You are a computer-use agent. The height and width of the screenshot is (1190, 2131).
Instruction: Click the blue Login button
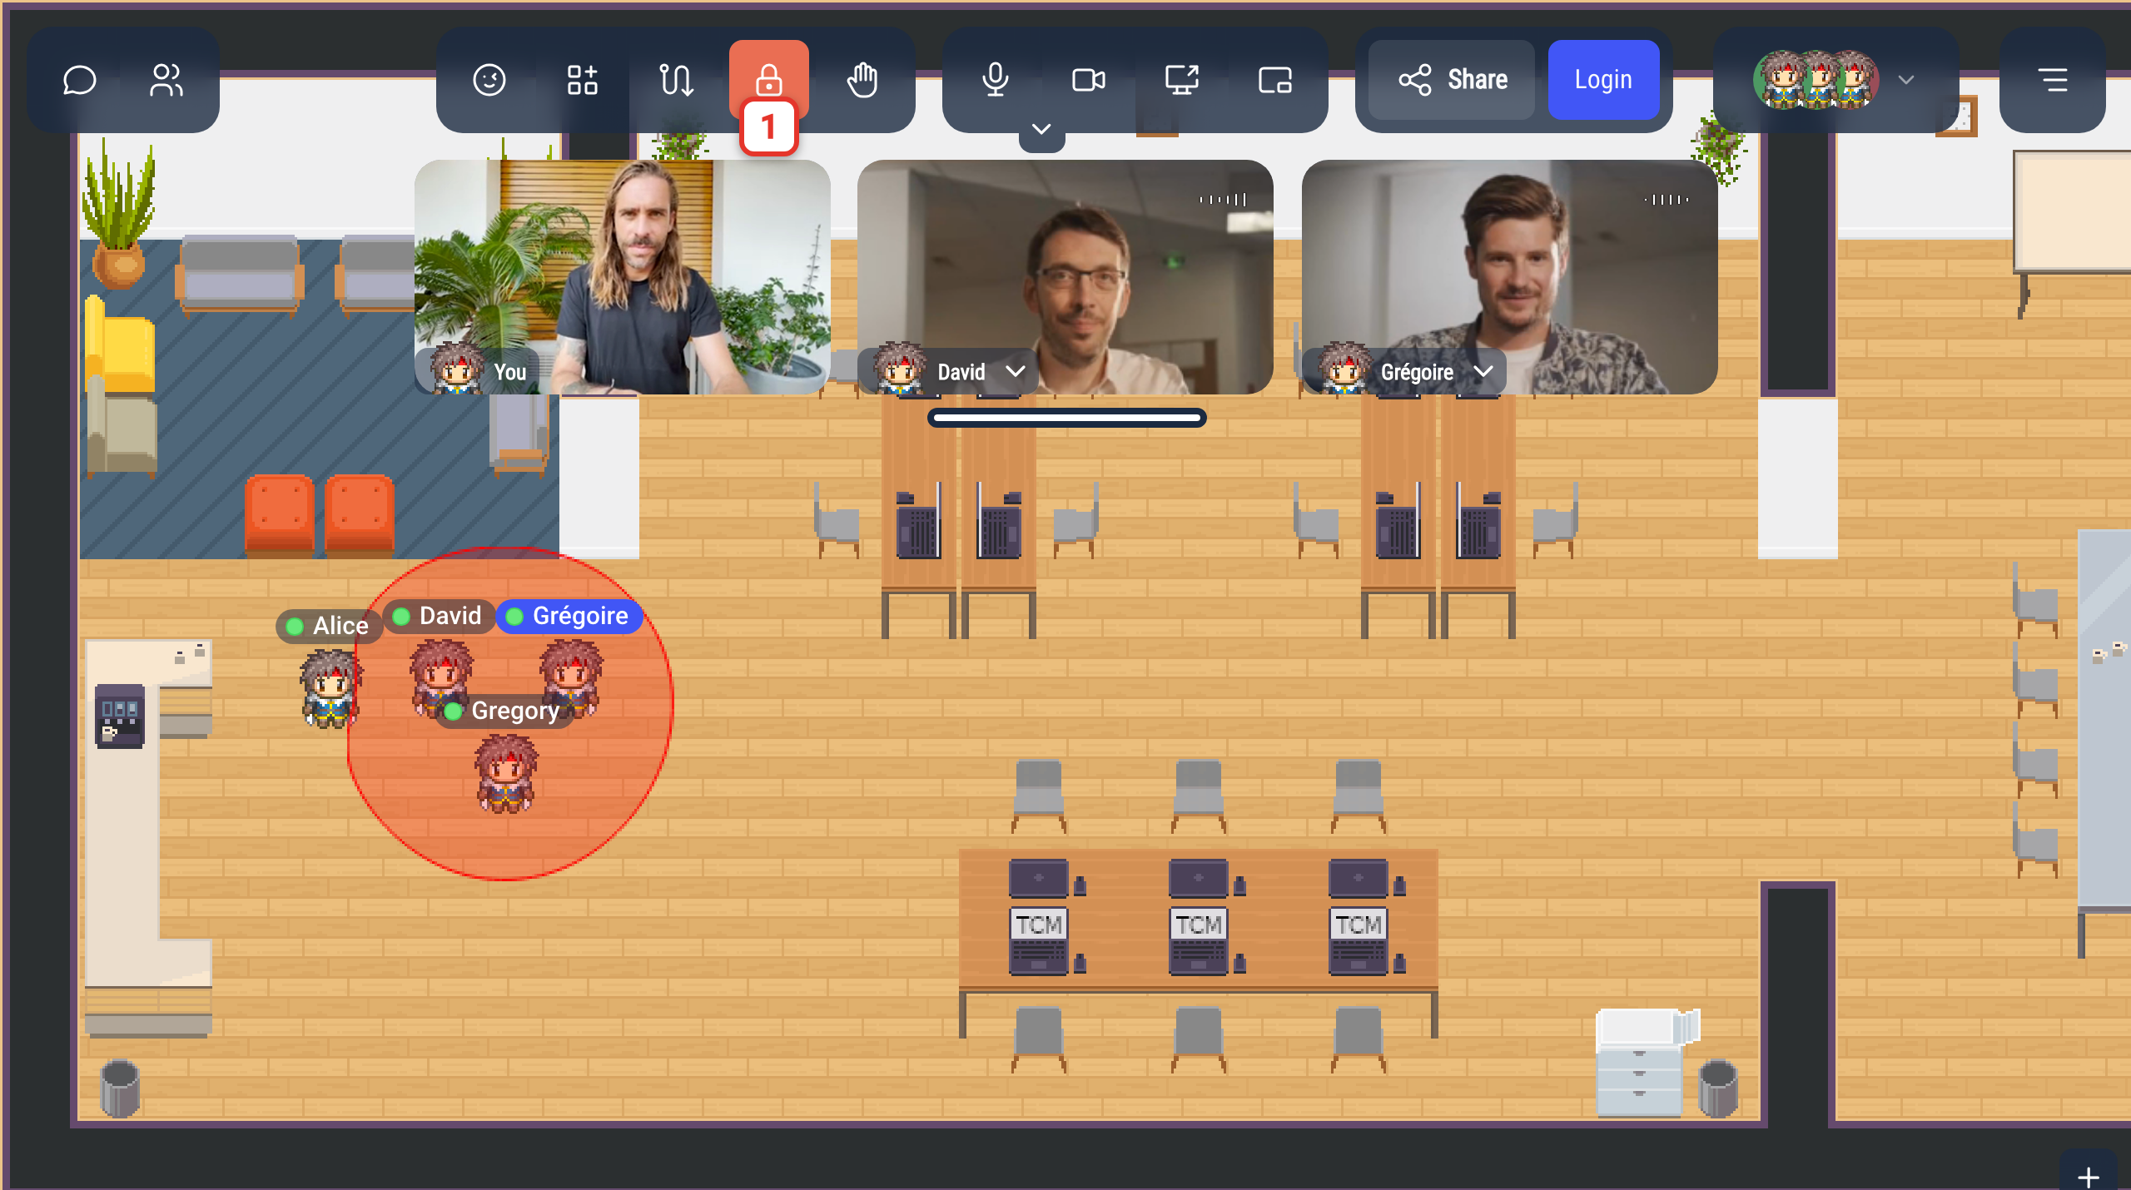coord(1603,80)
